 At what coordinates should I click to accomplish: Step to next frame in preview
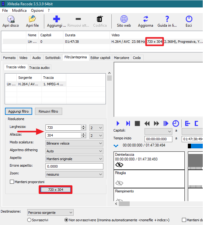point(128,123)
